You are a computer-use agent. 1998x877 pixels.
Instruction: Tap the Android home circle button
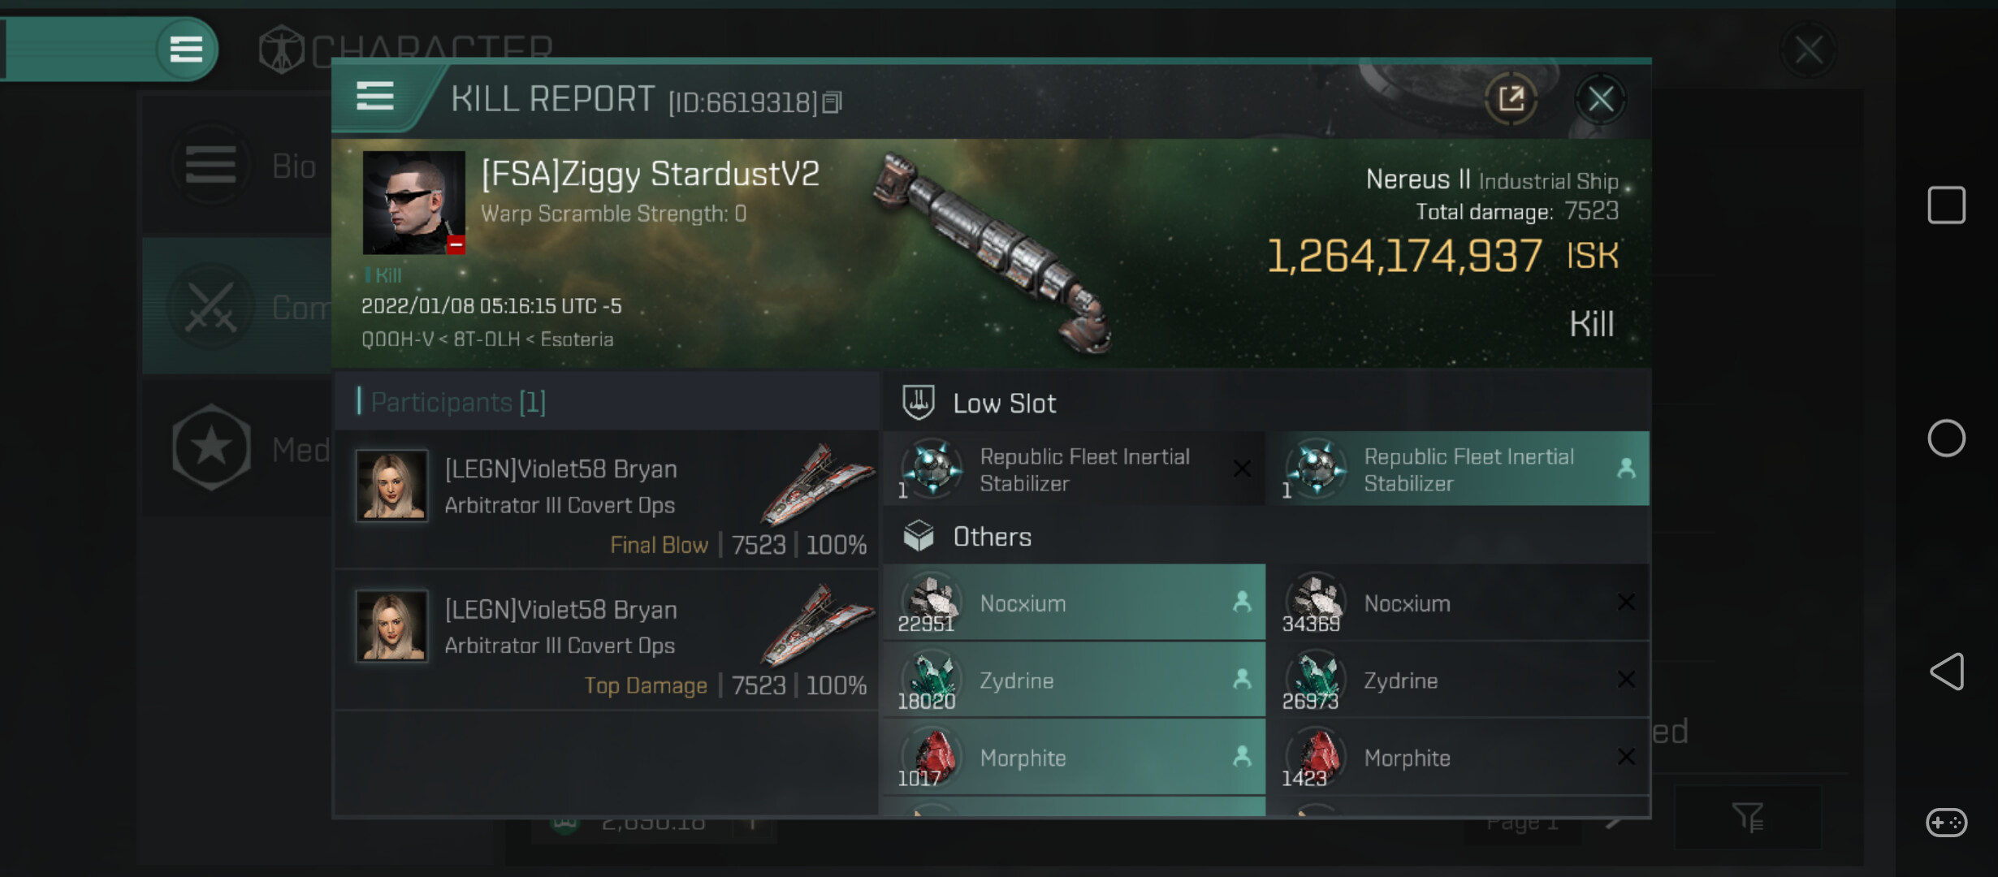[1946, 438]
